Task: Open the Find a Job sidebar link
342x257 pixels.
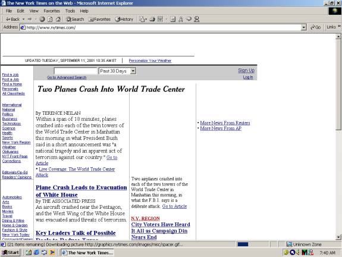Action: click(x=10, y=74)
